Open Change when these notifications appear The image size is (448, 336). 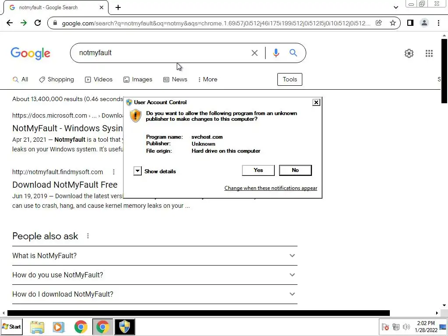270,188
